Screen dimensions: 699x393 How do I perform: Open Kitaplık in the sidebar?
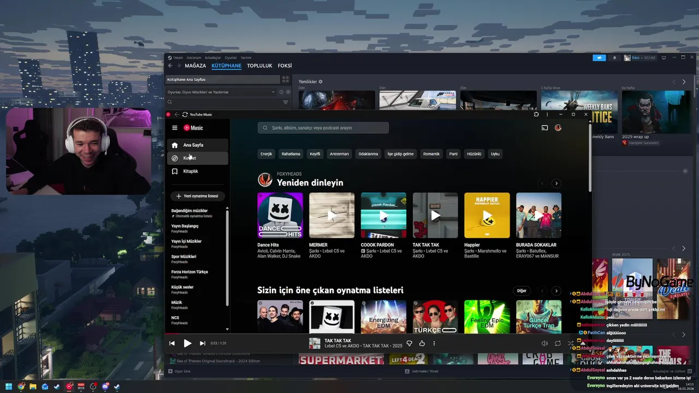tap(198, 171)
